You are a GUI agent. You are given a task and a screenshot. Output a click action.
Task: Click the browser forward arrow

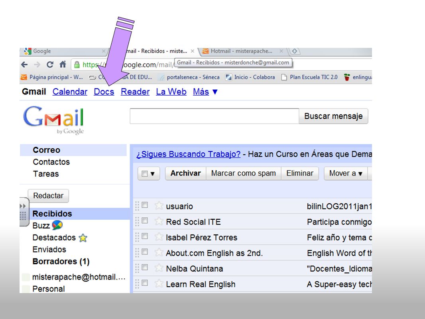[37, 65]
